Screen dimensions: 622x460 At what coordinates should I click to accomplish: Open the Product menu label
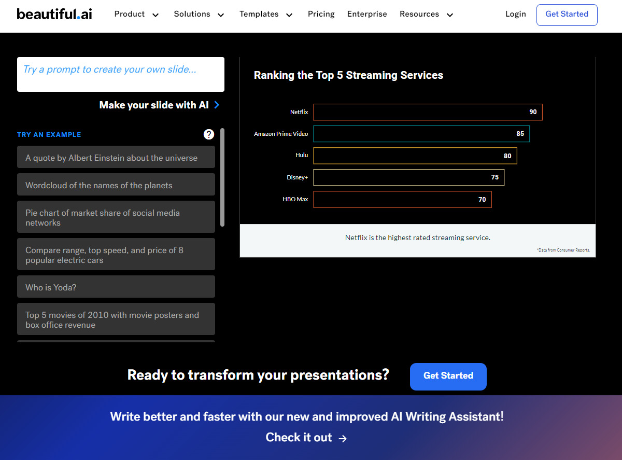130,14
